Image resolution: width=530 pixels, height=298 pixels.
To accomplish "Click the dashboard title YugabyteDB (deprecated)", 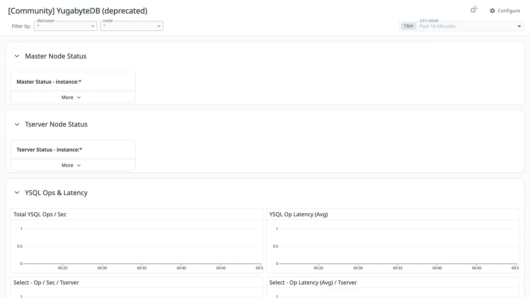I will [x=78, y=11].
